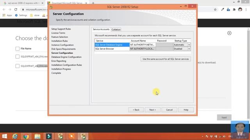Viewport: 250px width, 140px height.
Task: Click Installation Rules step
Action: click(x=59, y=41)
